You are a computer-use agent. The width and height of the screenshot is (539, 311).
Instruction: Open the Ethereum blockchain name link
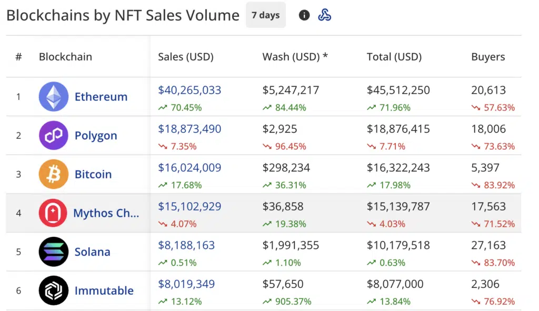point(101,97)
